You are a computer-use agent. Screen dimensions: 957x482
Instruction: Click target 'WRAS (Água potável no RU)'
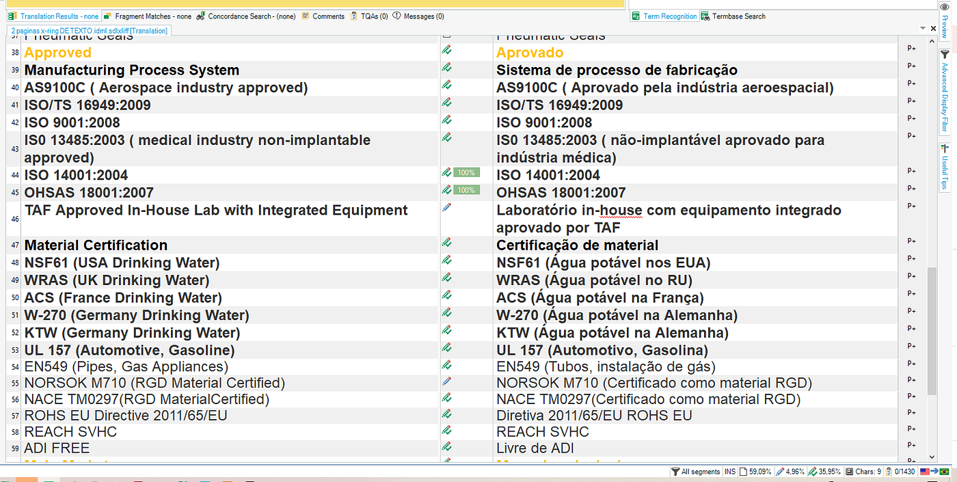(x=594, y=280)
